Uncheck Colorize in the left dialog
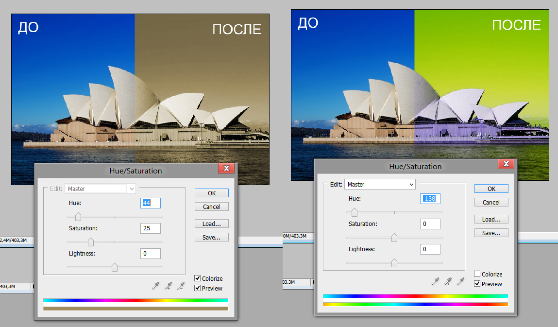Viewport: 558px width, 327px height. click(198, 278)
